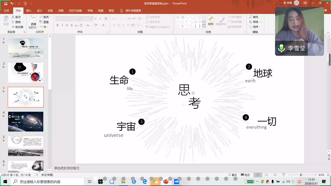Screen dimensions: 331x186
Task: Open the Edge browser from taskbar
Action: 145,182
